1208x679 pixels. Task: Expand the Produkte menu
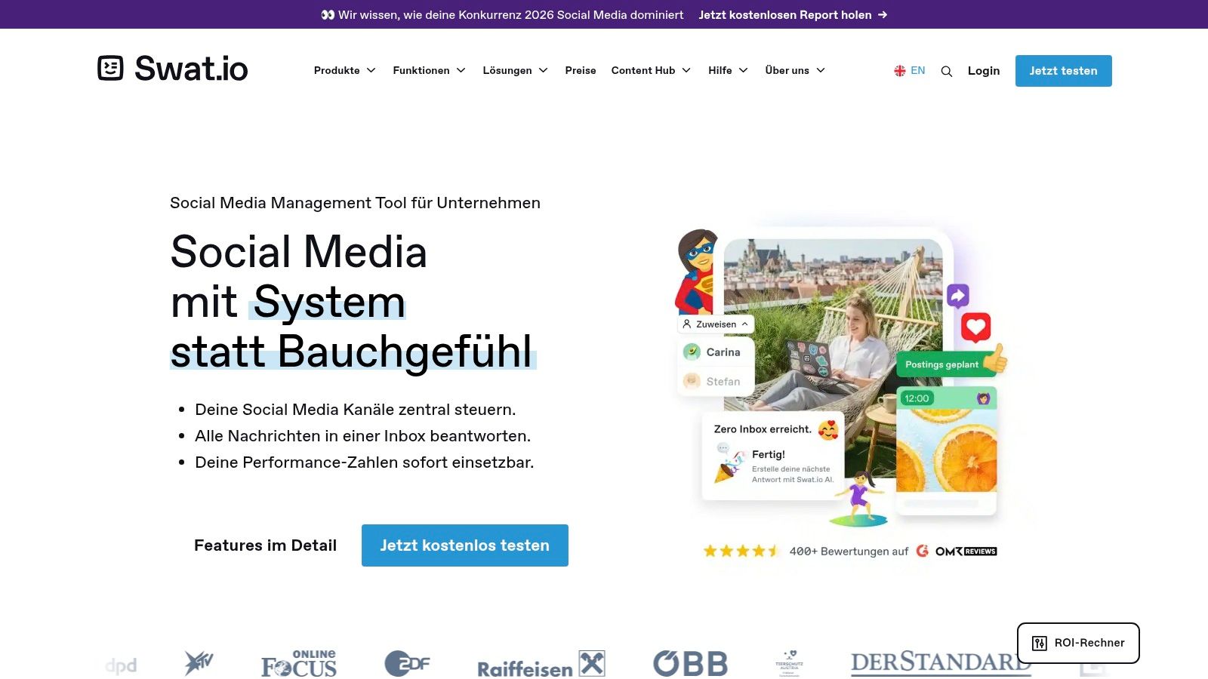coord(344,70)
